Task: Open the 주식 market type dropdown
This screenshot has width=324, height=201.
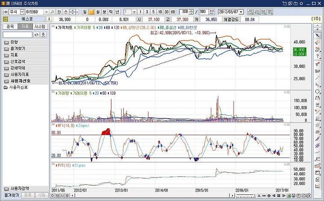Action: 22,12
